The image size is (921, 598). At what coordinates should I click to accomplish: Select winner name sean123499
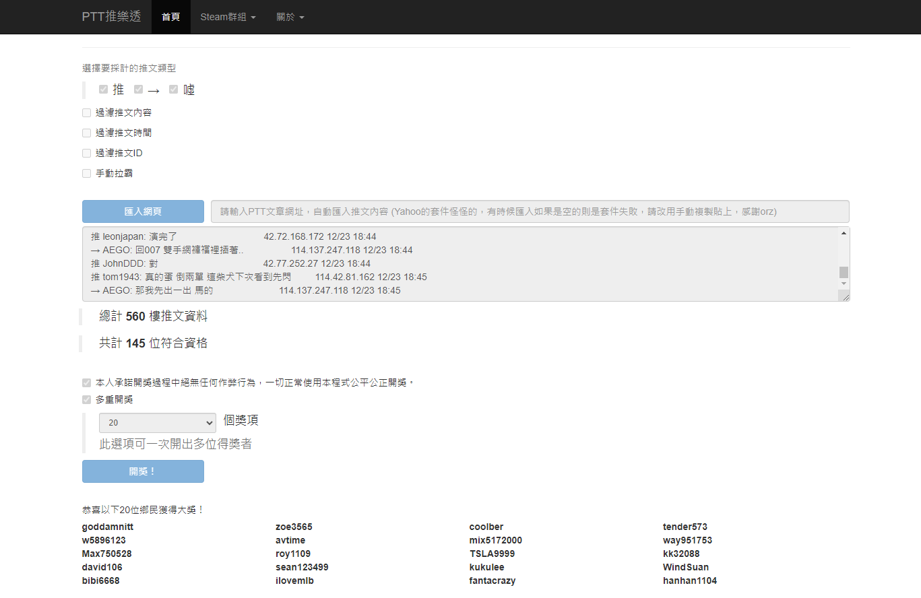302,567
